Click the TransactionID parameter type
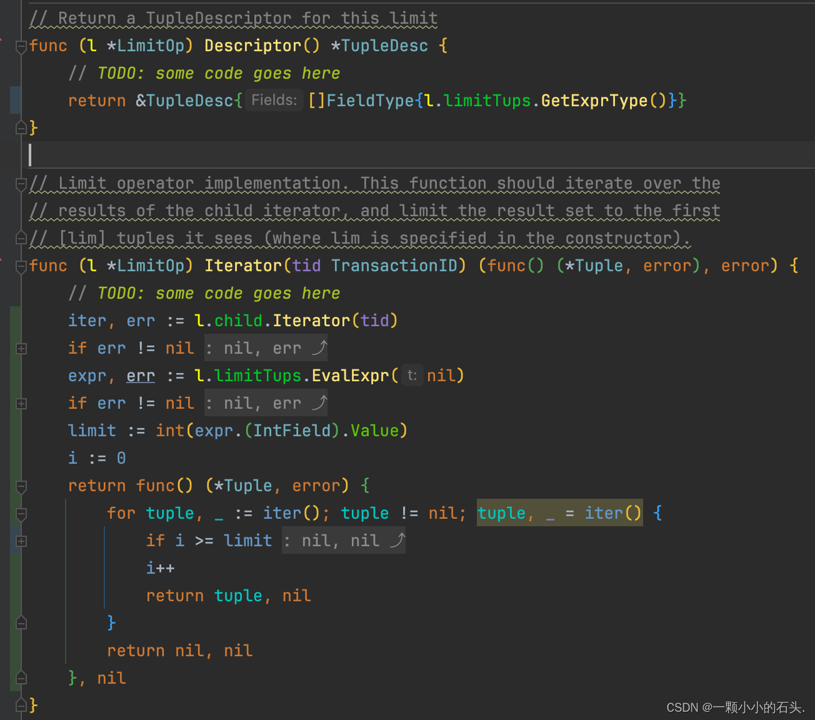This screenshot has width=815, height=720. click(x=395, y=266)
